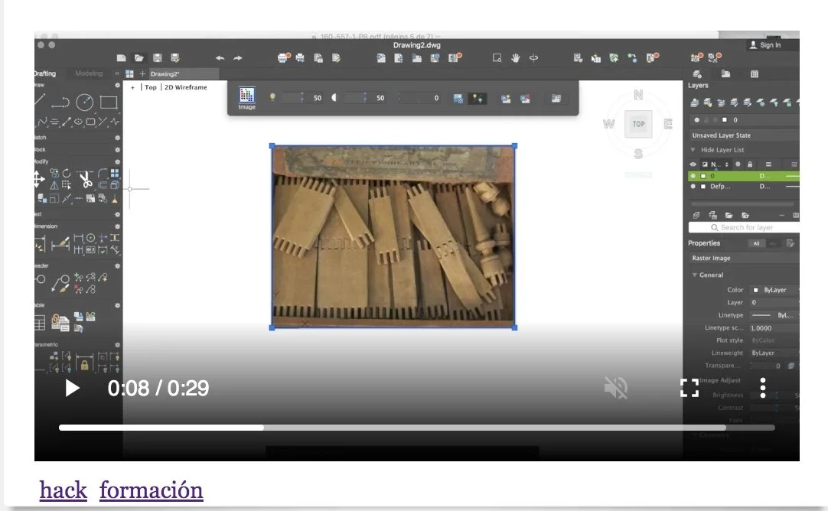Play the video
Image resolution: width=828 pixels, height=511 pixels.
click(x=73, y=388)
